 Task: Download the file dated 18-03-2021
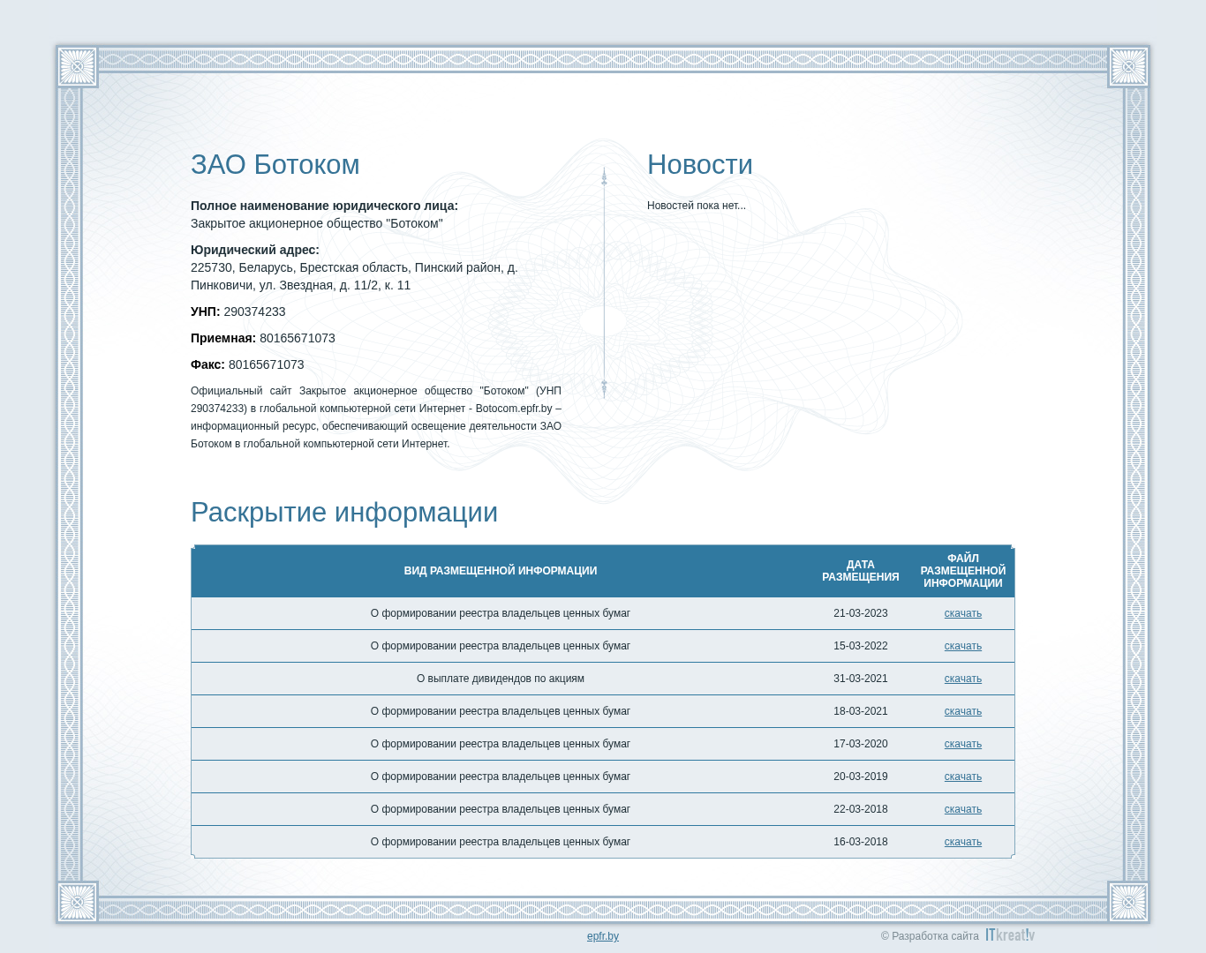click(x=962, y=711)
